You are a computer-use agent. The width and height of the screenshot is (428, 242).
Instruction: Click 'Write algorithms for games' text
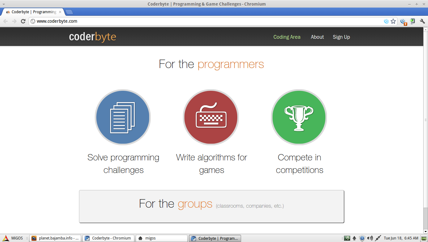click(211, 164)
